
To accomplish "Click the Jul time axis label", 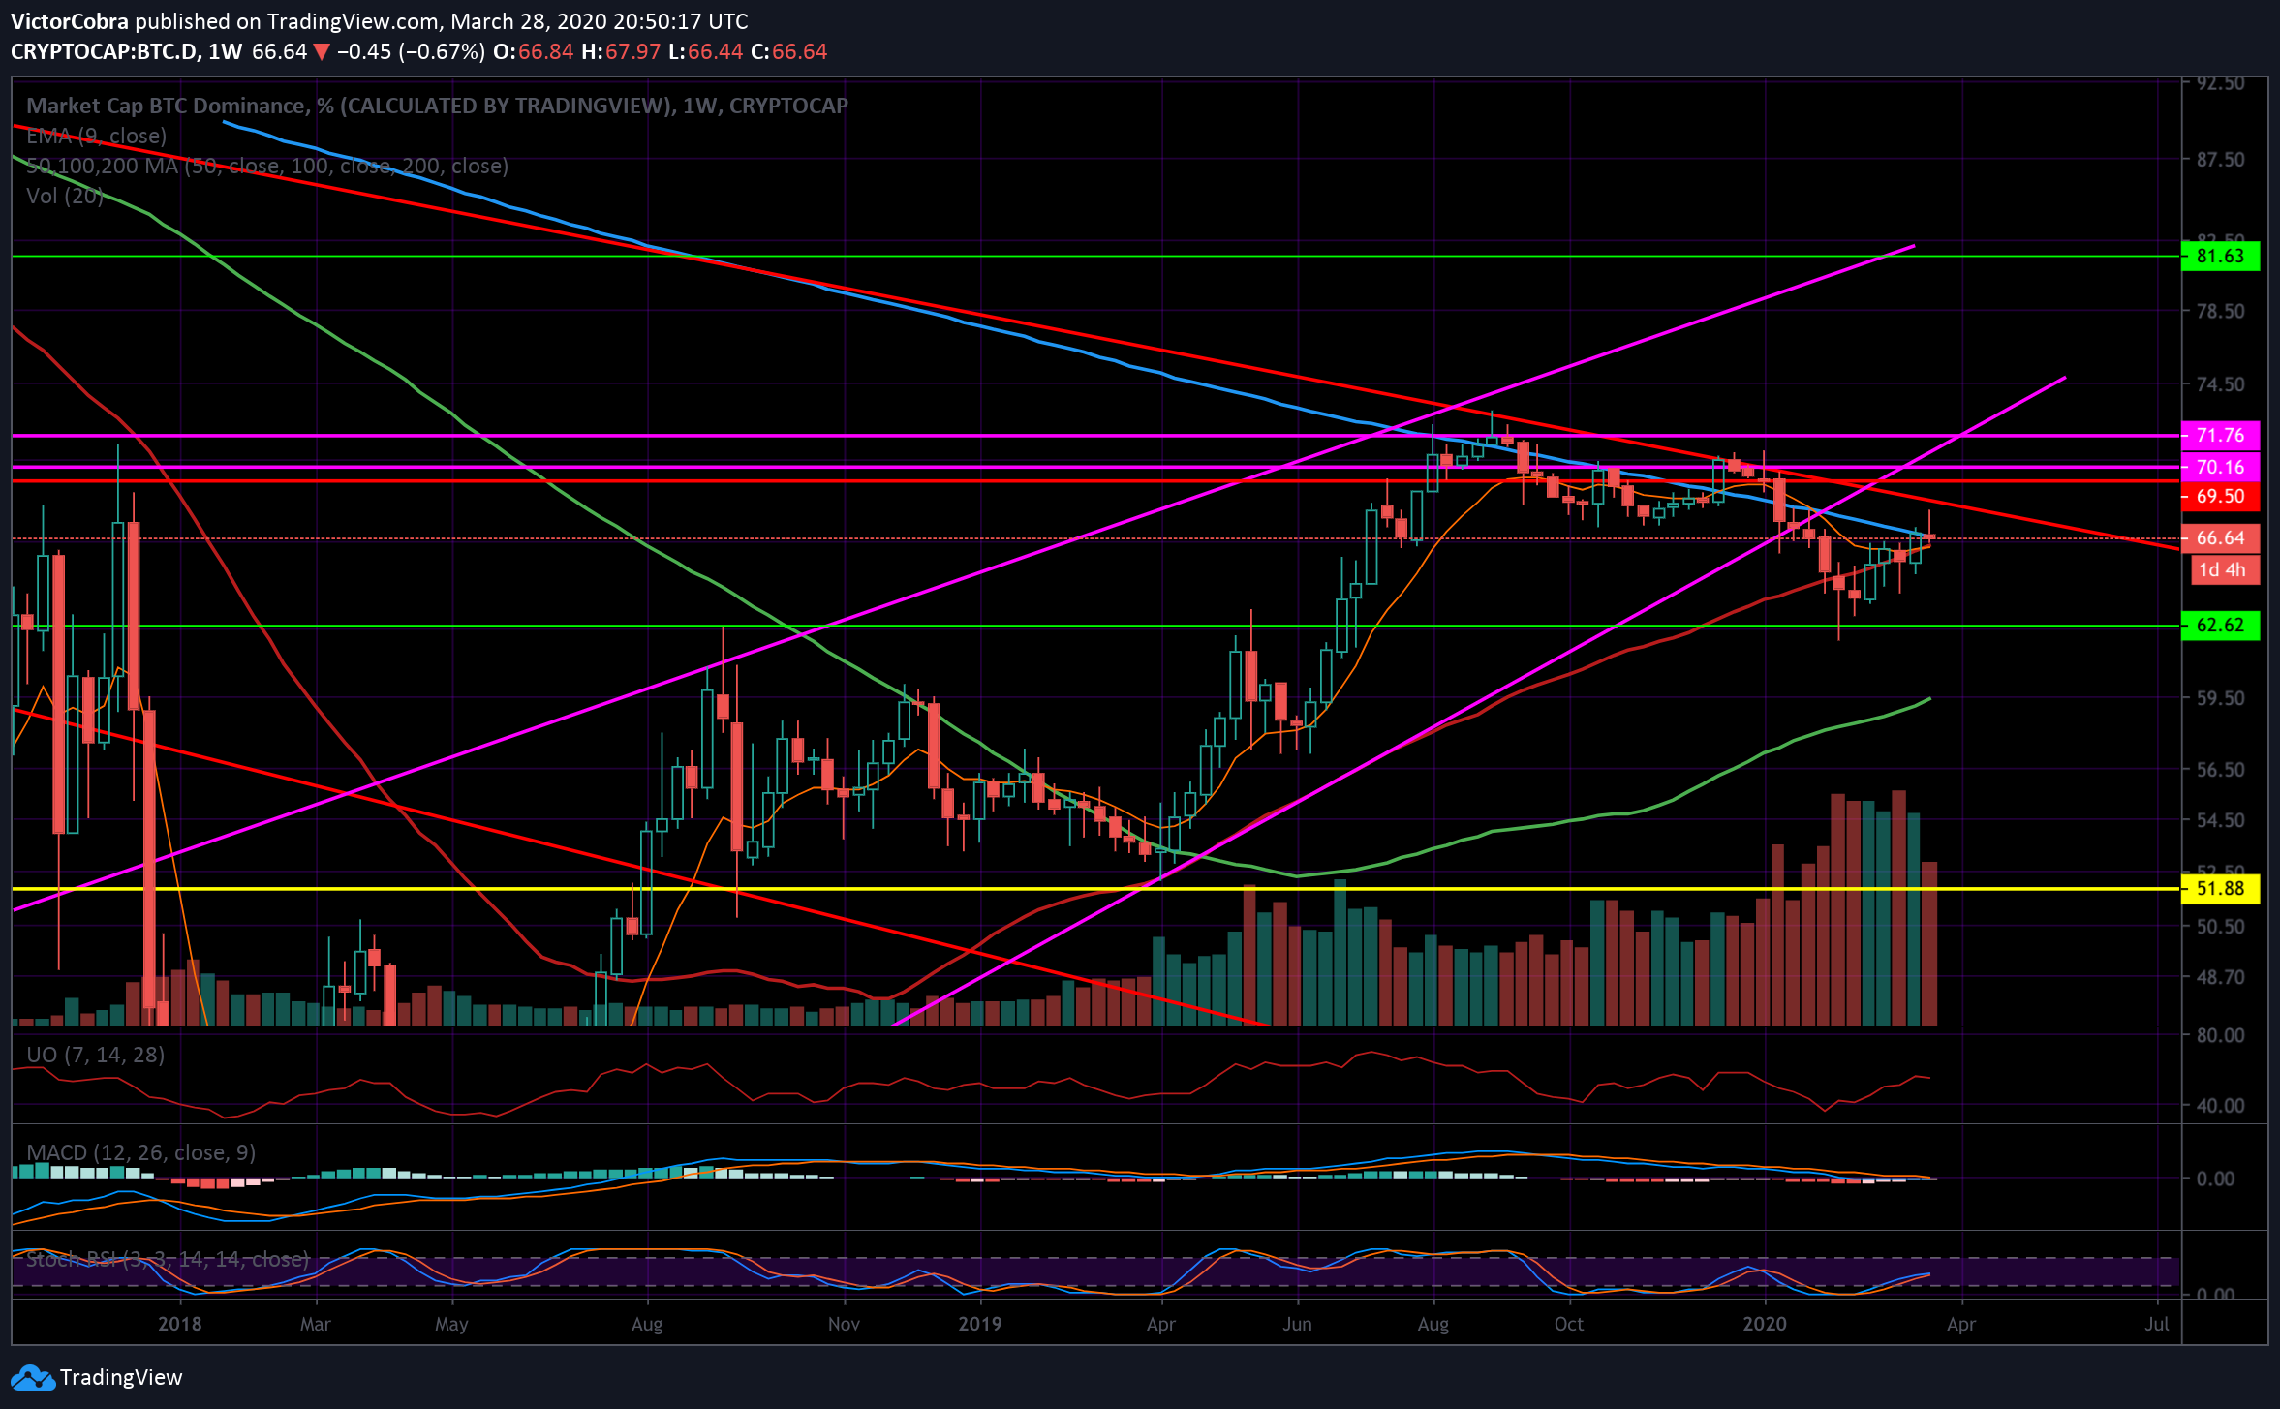I will click(2157, 1325).
